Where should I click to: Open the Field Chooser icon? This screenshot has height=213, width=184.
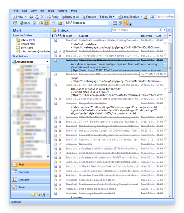[120, 23]
